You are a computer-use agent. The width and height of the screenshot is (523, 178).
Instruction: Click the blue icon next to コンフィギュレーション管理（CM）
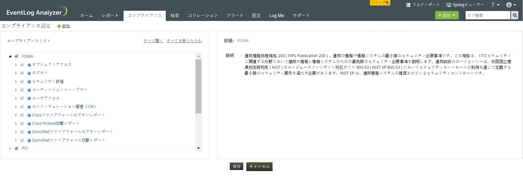tap(29, 107)
